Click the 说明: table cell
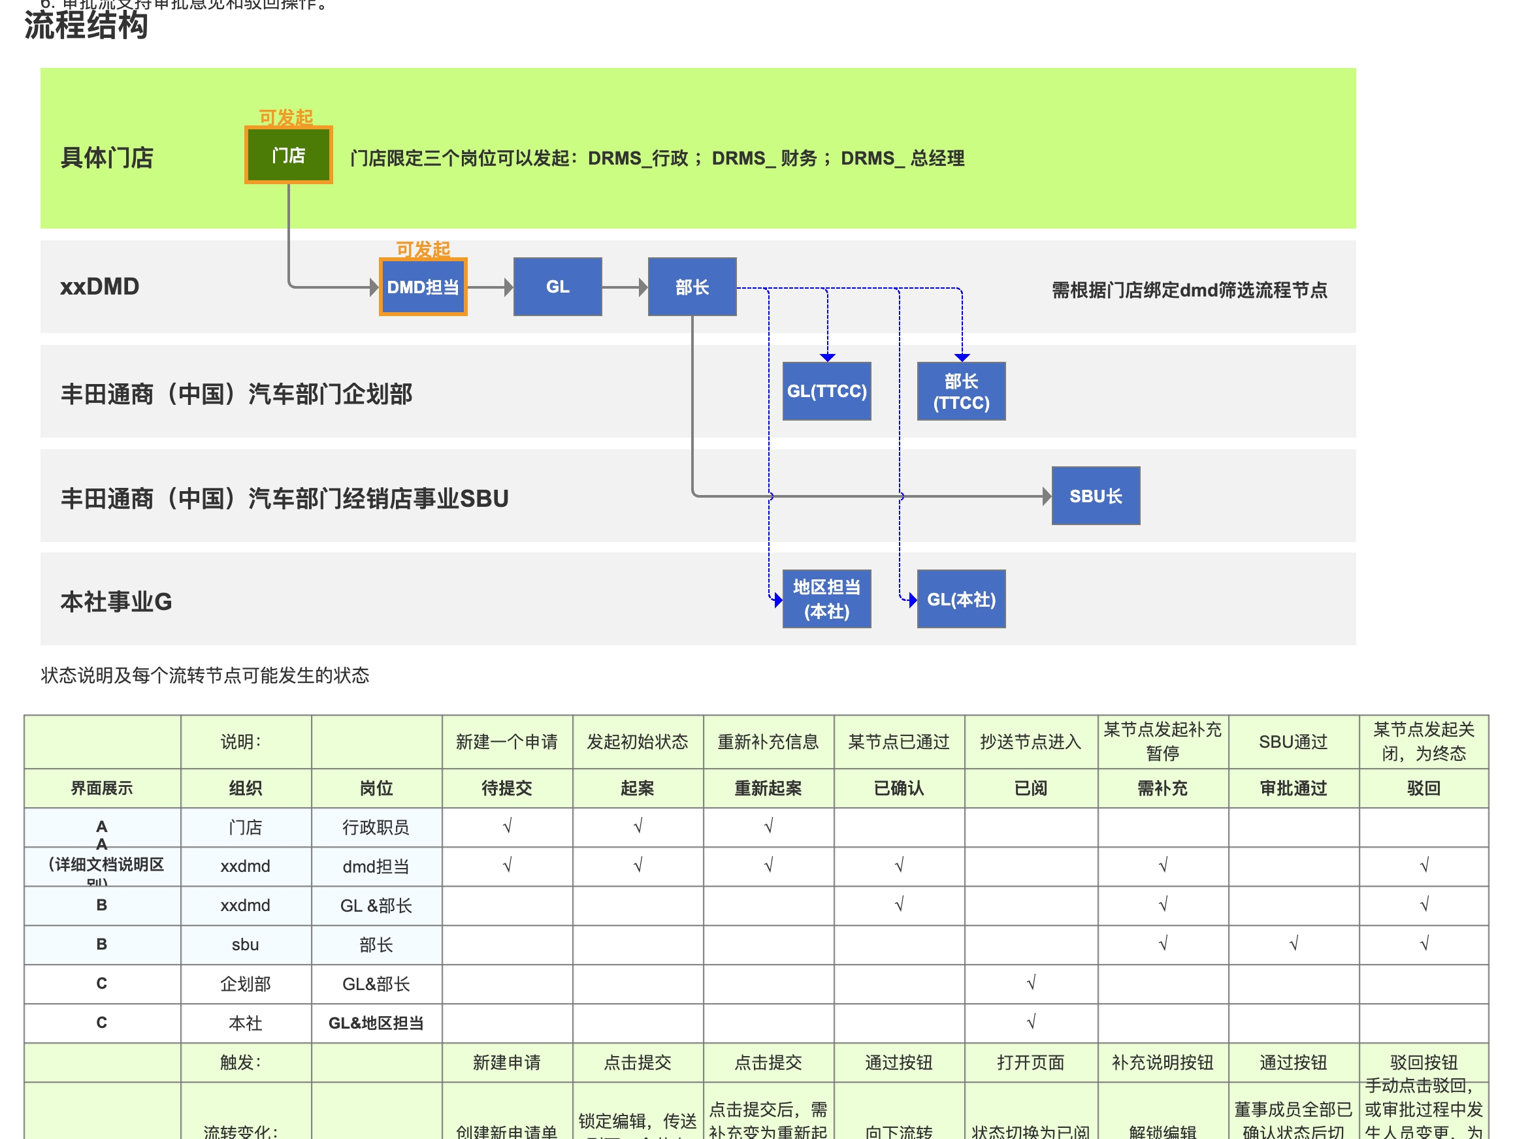Image resolution: width=1530 pixels, height=1139 pixels. 246,742
